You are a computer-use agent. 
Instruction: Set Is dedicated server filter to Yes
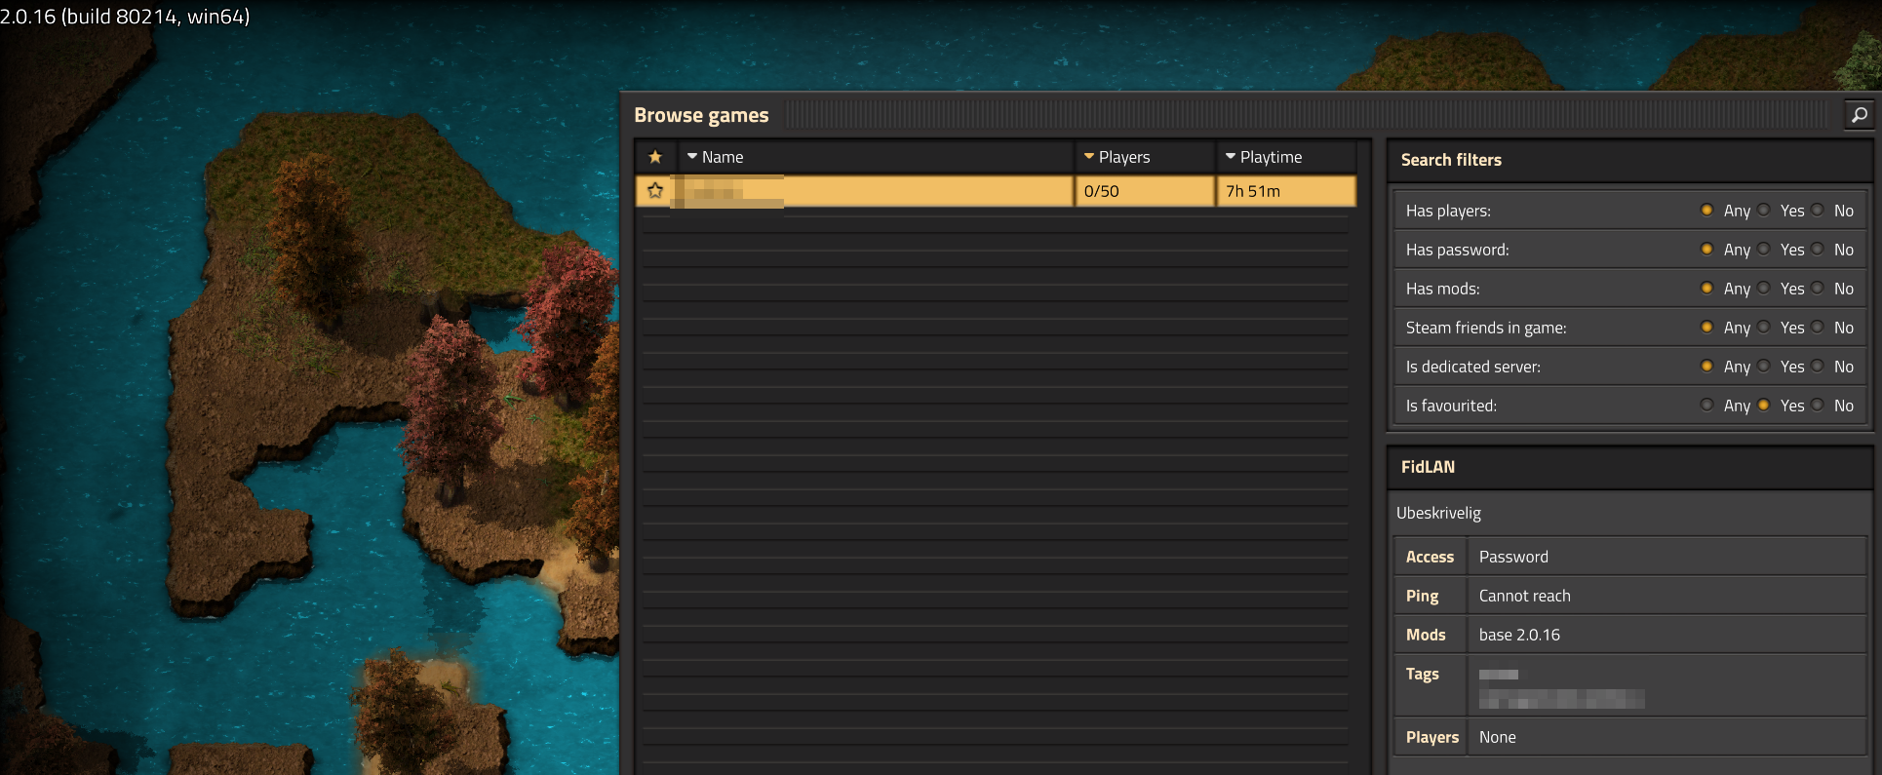coord(1764,367)
